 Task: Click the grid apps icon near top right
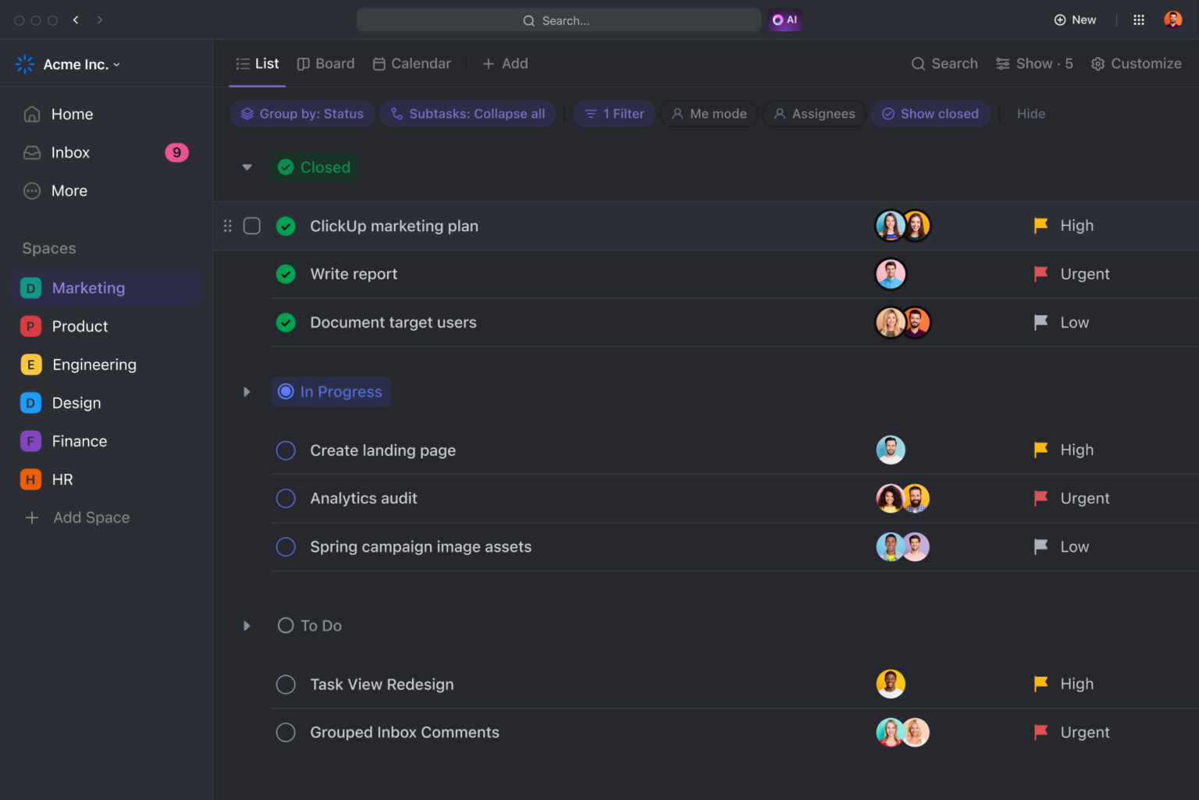[1138, 20]
